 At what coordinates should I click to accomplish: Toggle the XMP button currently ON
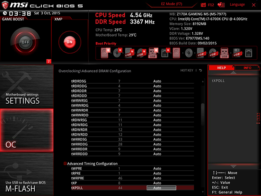tap(70, 42)
